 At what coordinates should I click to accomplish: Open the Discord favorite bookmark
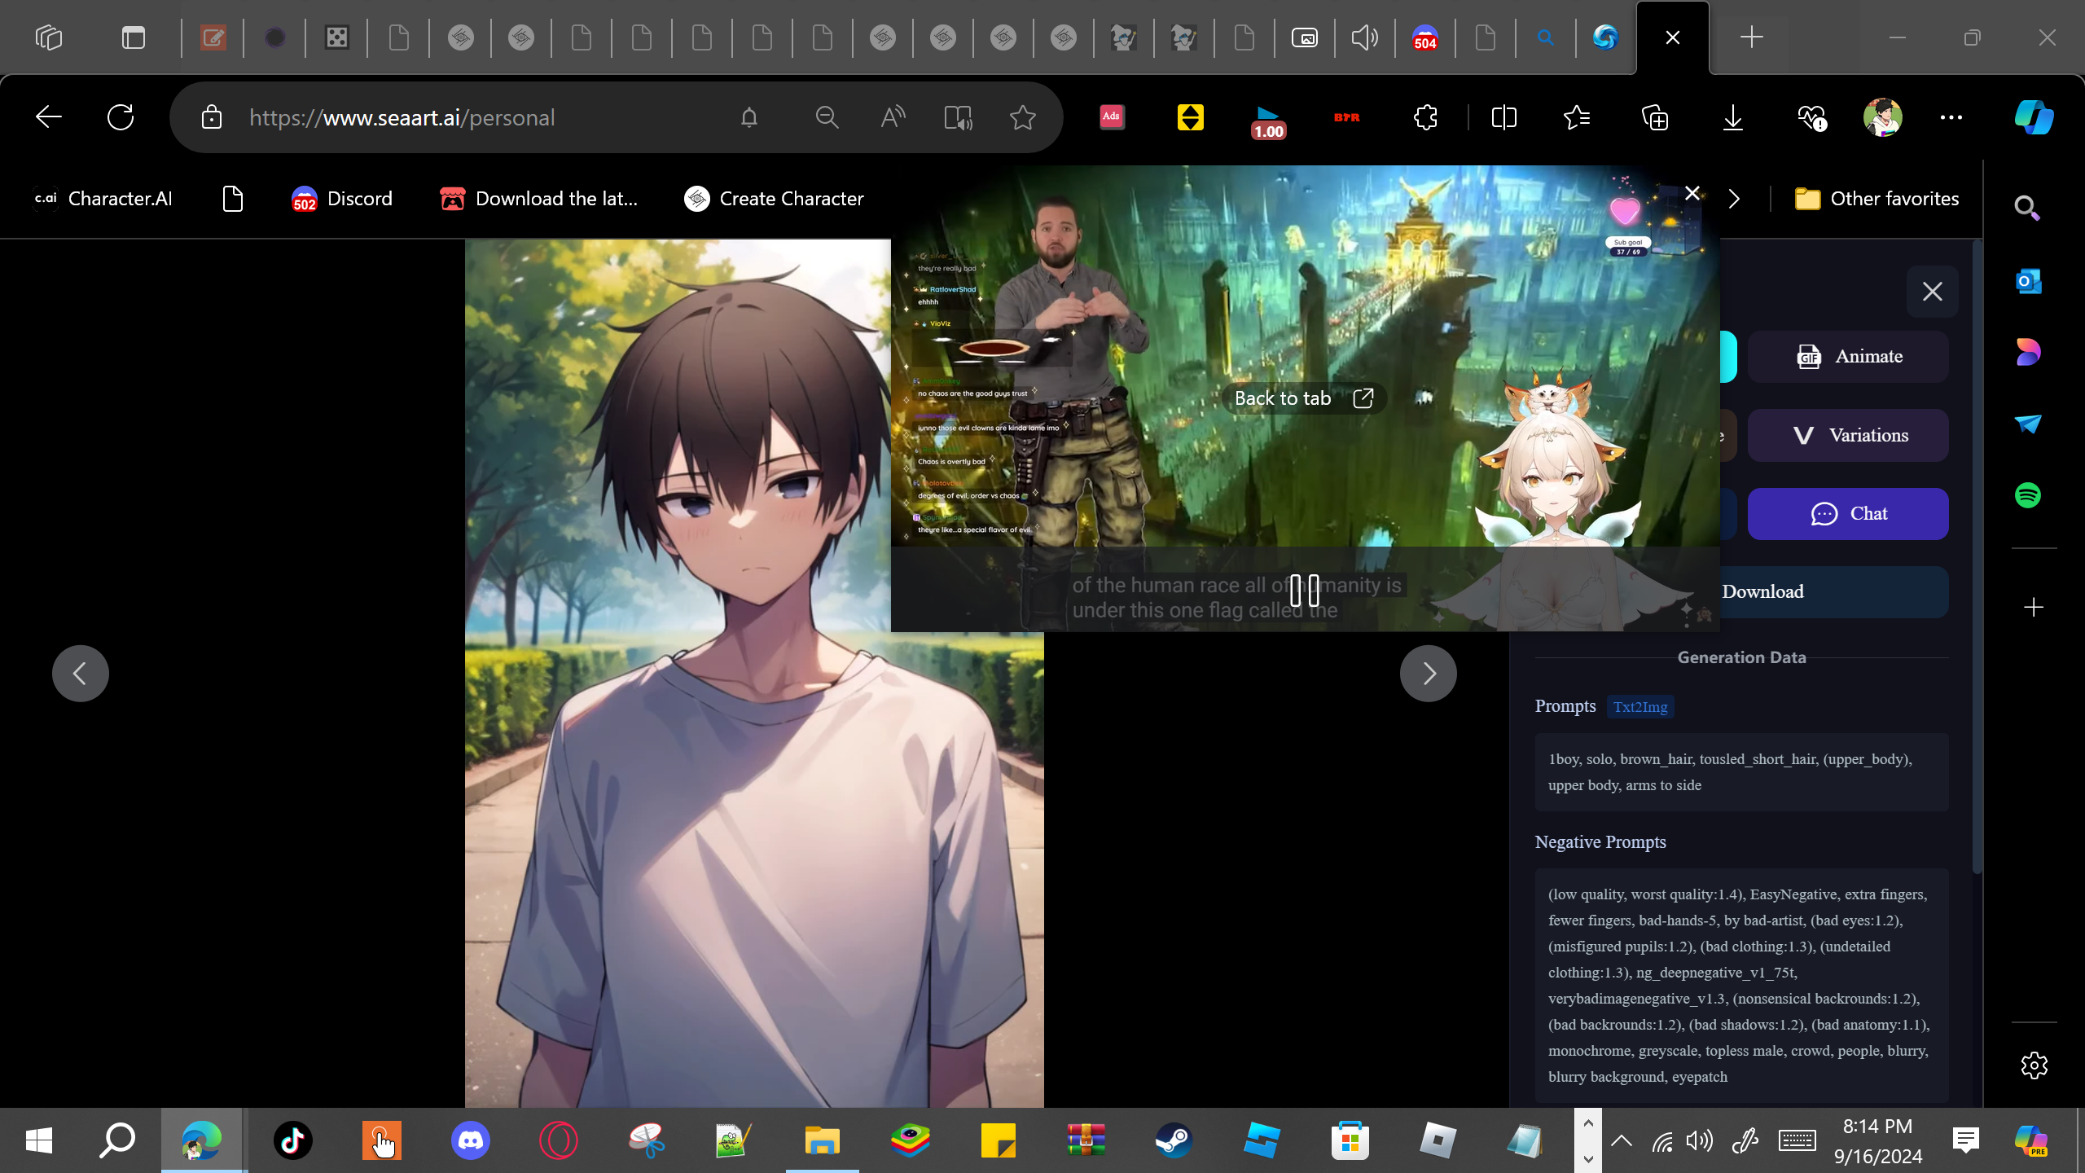[x=342, y=199]
